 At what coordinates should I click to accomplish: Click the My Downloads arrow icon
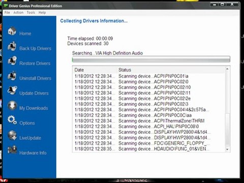pyautogui.click(x=12, y=105)
